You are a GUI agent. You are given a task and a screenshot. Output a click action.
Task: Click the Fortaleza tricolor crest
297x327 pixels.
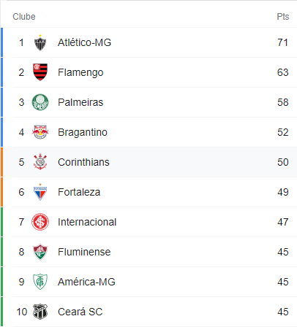[x=40, y=192]
